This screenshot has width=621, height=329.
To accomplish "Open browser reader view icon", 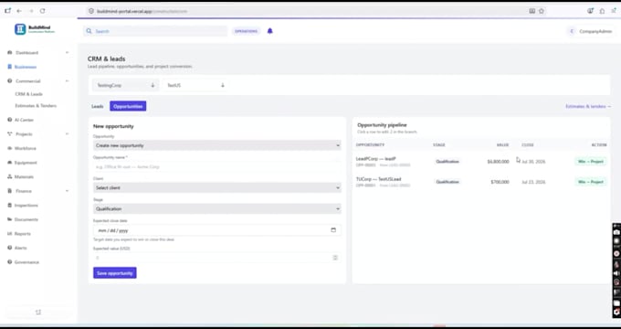I will coord(532,11).
